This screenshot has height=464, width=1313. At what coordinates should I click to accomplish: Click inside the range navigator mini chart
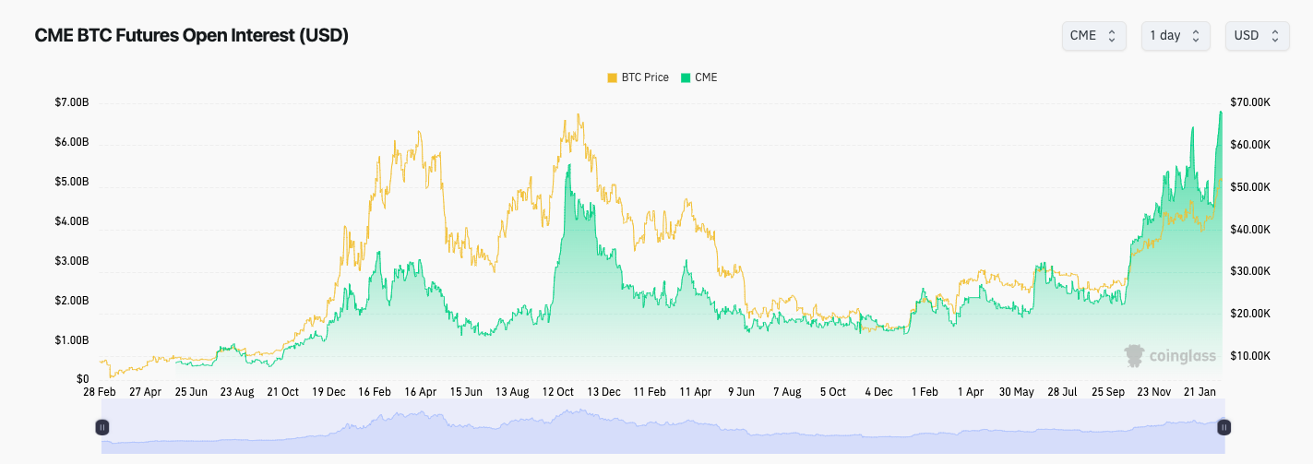663,428
